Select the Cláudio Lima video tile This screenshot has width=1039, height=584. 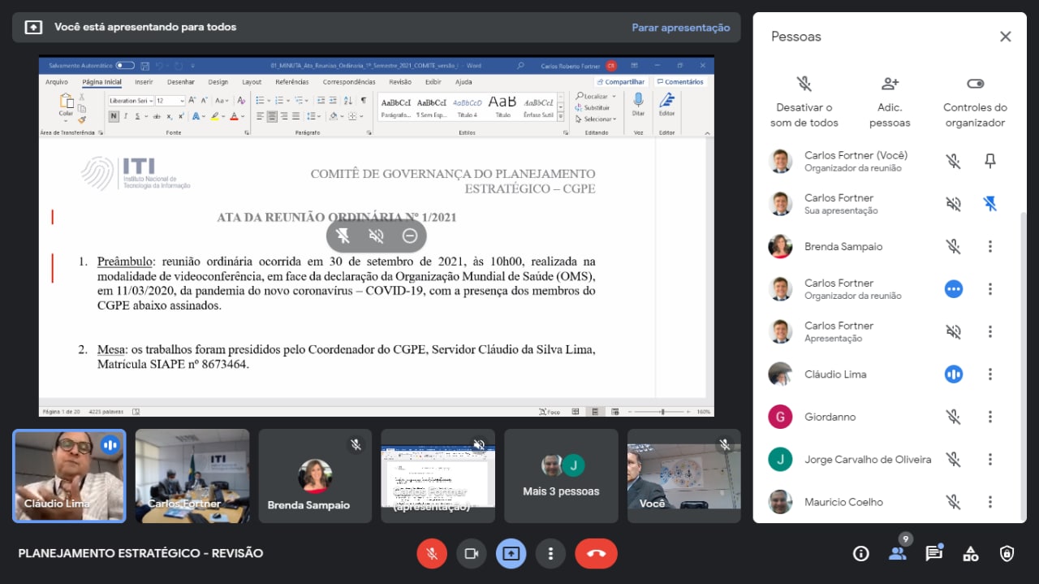(69, 475)
